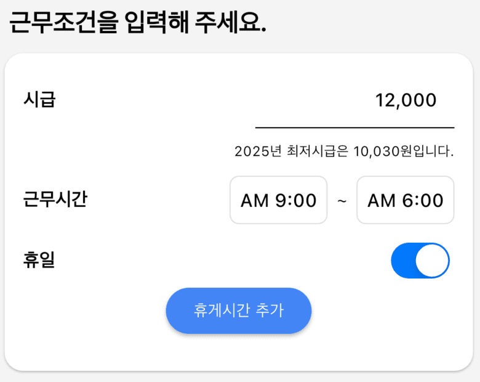Click the tilde separator between the times
Image resolution: width=480 pixels, height=382 pixels.
(342, 200)
